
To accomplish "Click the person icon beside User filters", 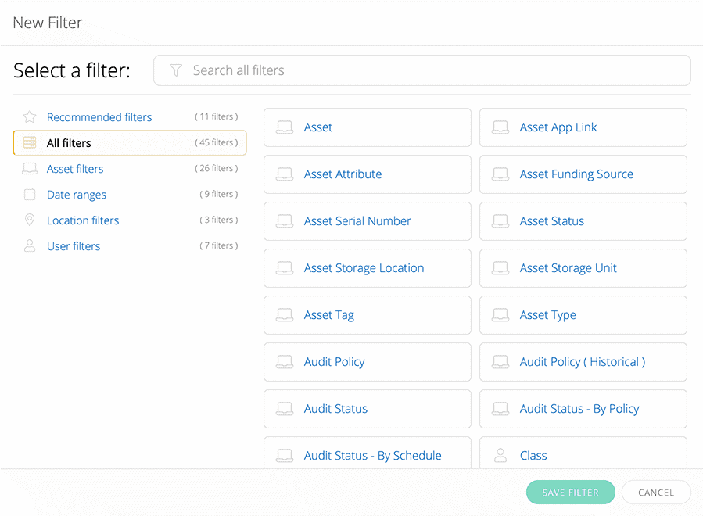I will (29, 245).
